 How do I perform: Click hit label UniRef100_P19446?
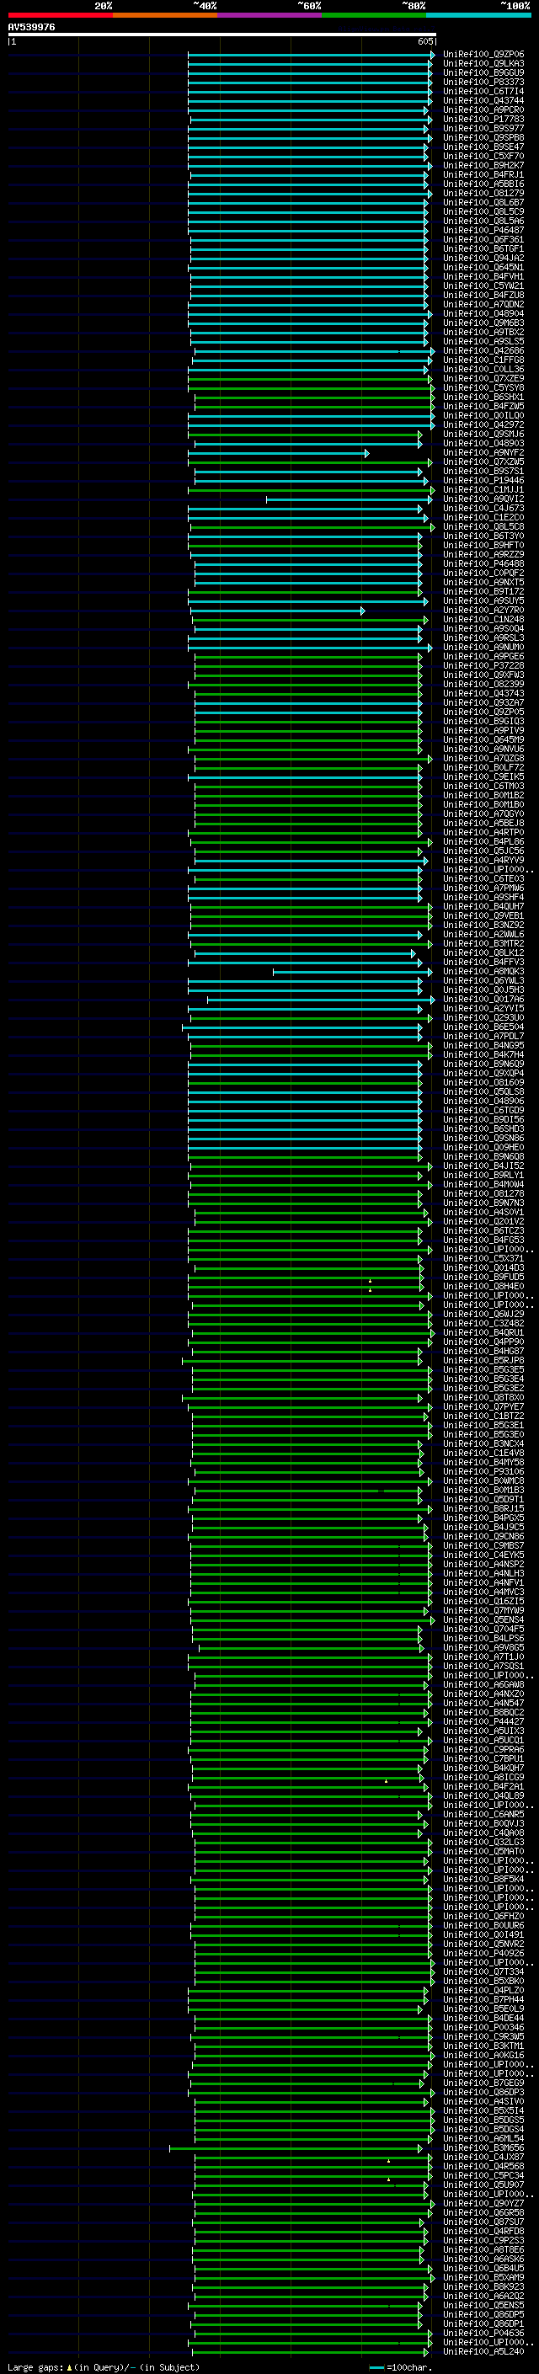click(x=483, y=481)
